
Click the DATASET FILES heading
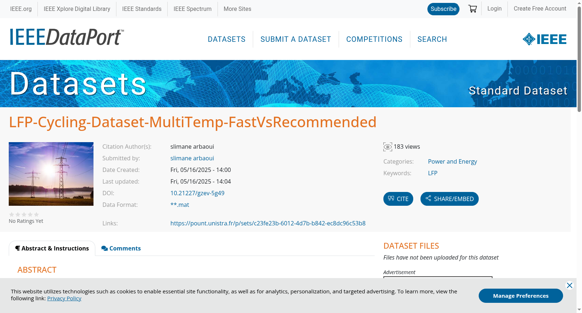tap(411, 246)
